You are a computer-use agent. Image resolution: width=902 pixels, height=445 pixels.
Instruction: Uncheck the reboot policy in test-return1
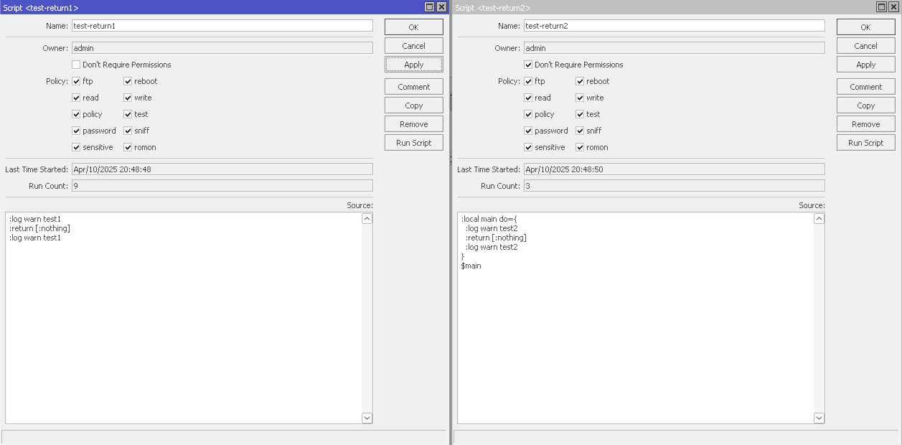click(126, 81)
